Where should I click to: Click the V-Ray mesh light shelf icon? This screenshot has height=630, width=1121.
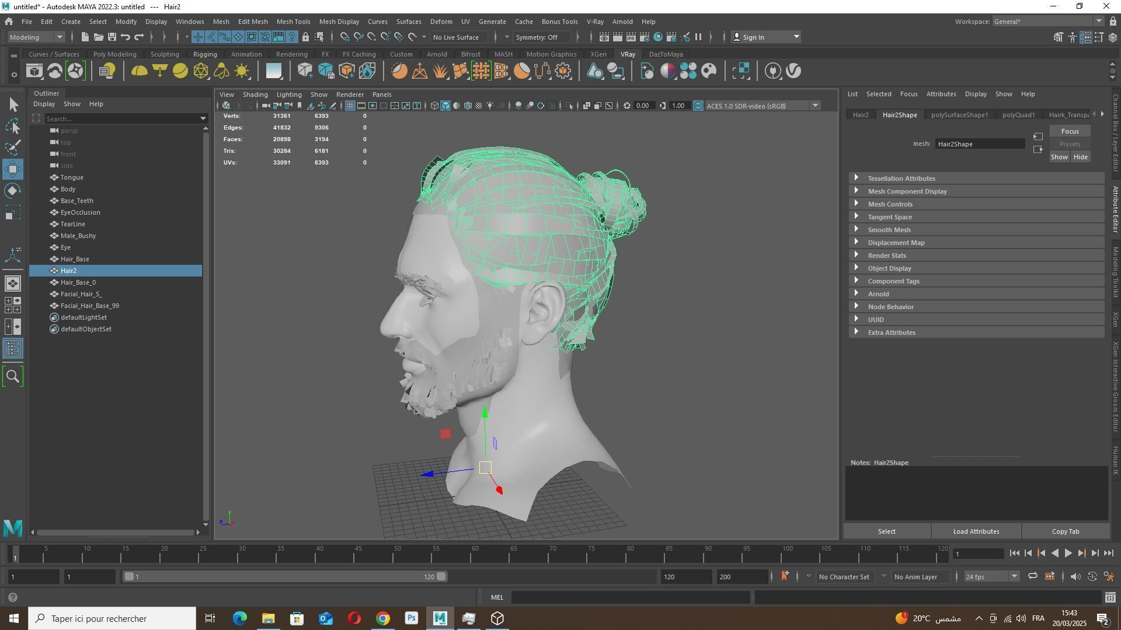201,71
